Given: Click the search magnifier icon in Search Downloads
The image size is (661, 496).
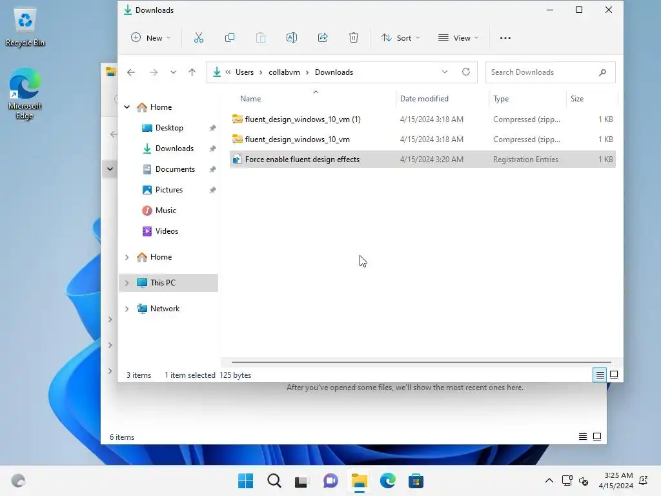Looking at the screenshot, I should point(602,72).
